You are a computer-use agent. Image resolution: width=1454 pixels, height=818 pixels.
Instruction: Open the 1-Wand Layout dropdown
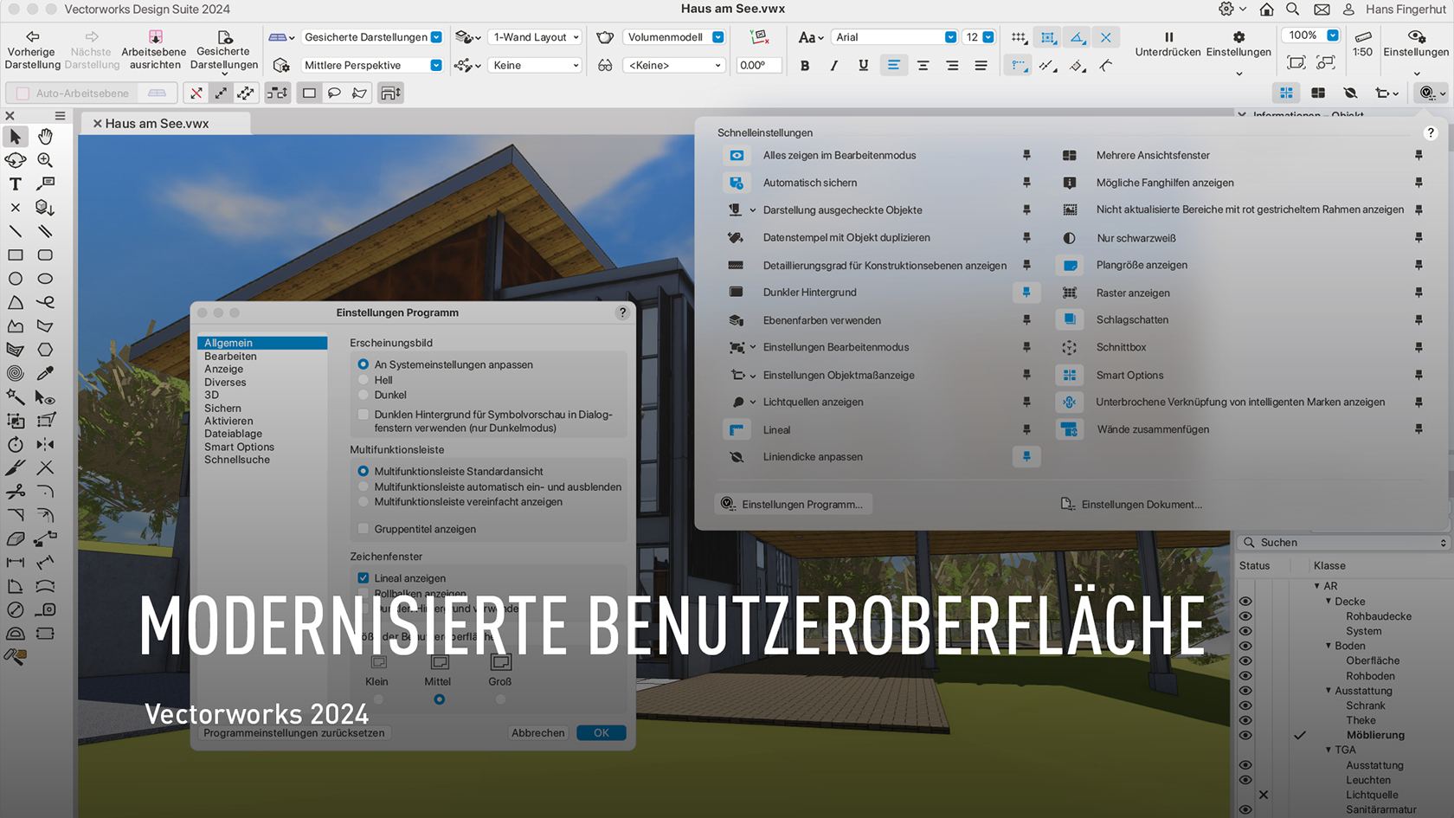coord(535,37)
